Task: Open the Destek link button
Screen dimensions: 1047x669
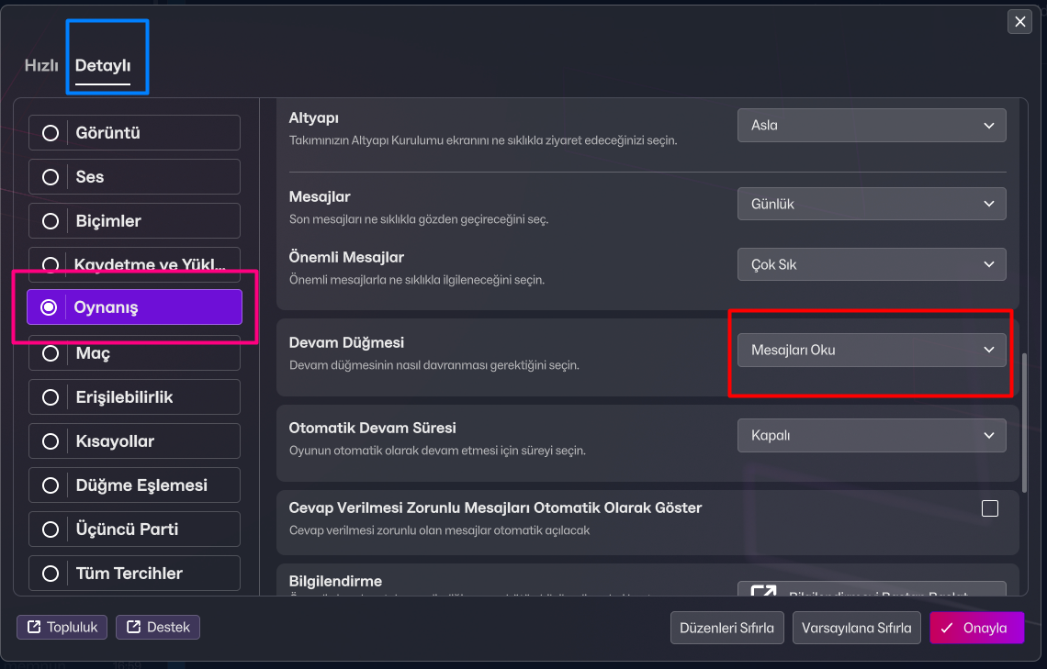Action: click(x=158, y=627)
